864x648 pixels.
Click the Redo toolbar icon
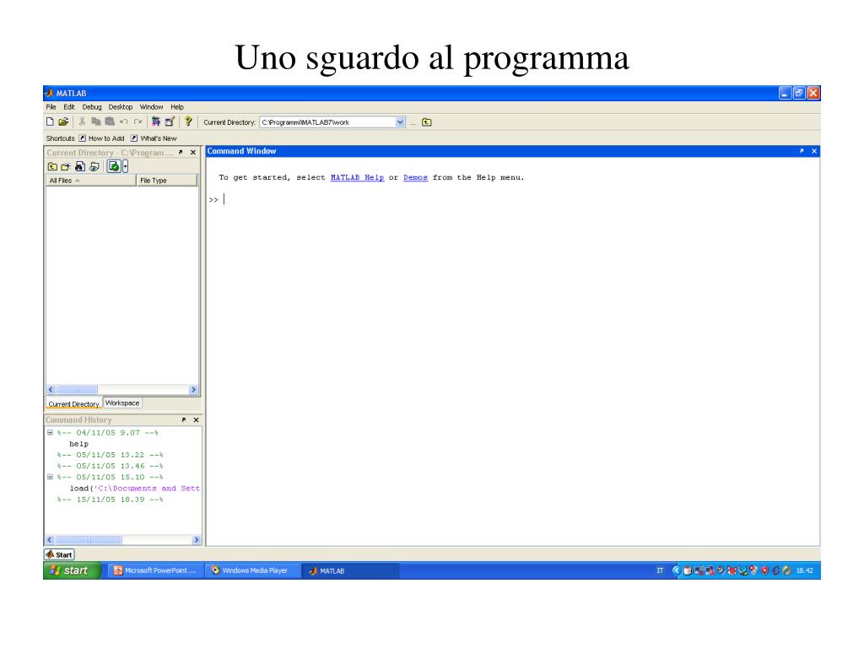point(138,121)
